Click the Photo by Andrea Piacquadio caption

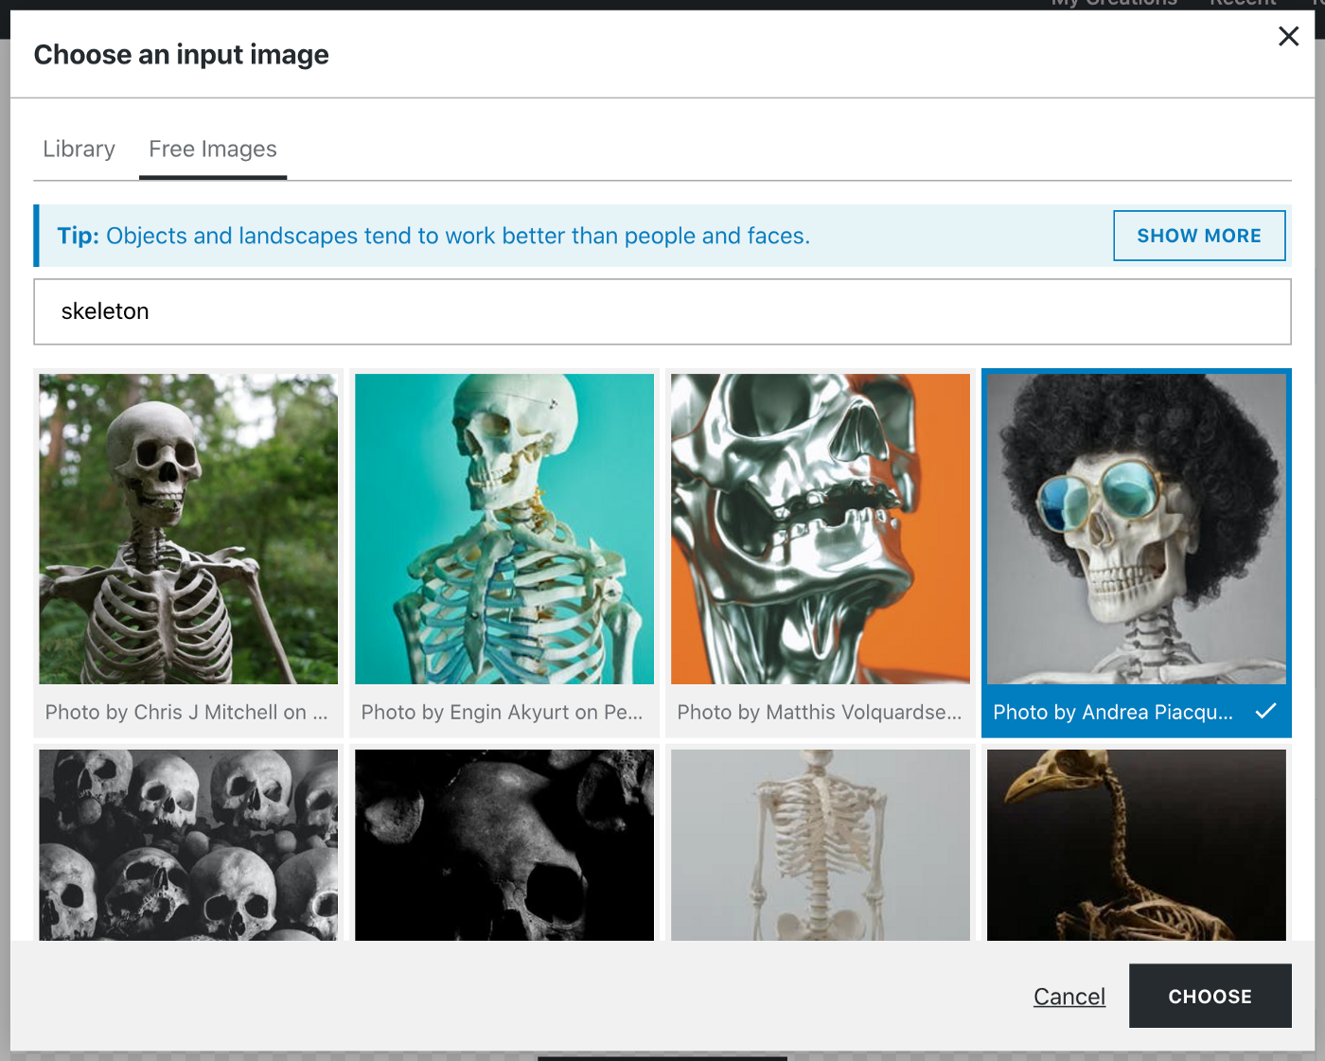click(x=1113, y=713)
